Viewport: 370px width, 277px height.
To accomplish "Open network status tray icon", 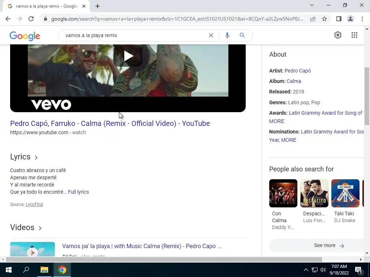I will coord(315,270).
